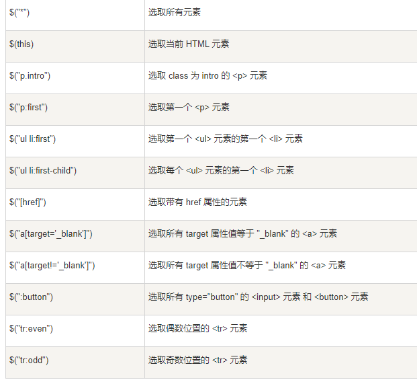Click description of type="button" input elements

[x=258, y=297]
